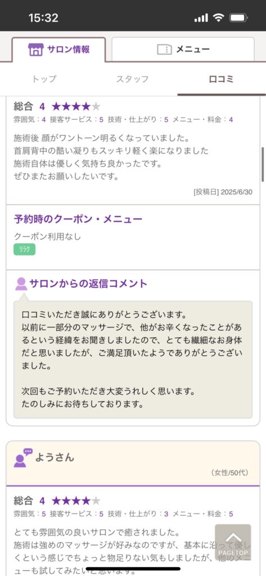Switch to the トップ sub-tab
This screenshot has width=266, height=576.
[44, 79]
